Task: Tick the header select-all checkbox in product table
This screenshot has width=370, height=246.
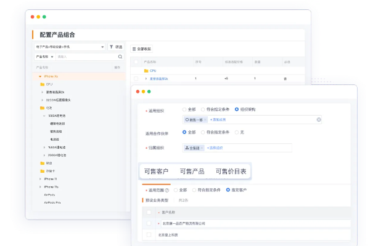Action: coord(136,62)
